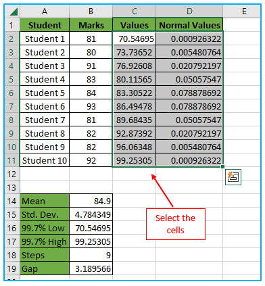Select value cell 73.73652
Viewport: 265px width, 286px height.
[x=135, y=52]
